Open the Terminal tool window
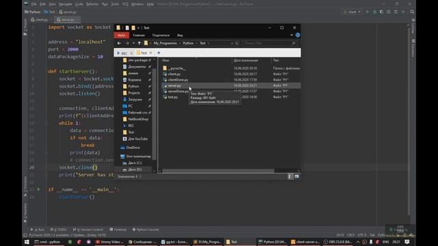This screenshot has height=246, width=438. click(x=118, y=230)
